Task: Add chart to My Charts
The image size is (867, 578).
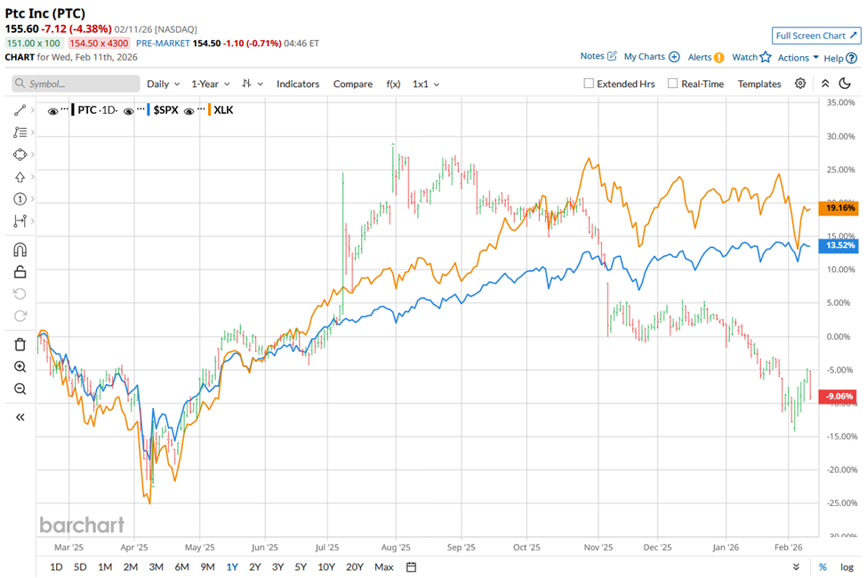Action: (x=651, y=56)
